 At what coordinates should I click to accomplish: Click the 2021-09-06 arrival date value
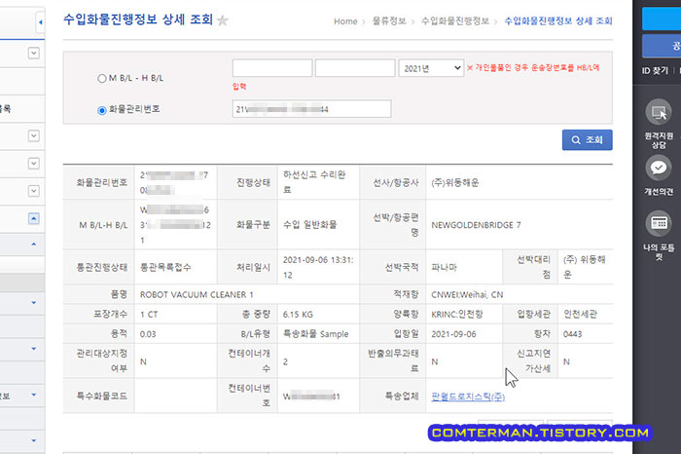click(453, 334)
